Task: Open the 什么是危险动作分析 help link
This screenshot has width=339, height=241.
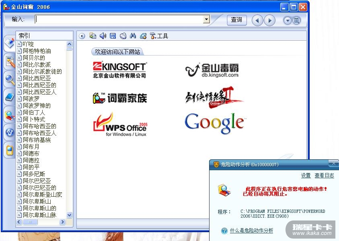Action: [251, 231]
